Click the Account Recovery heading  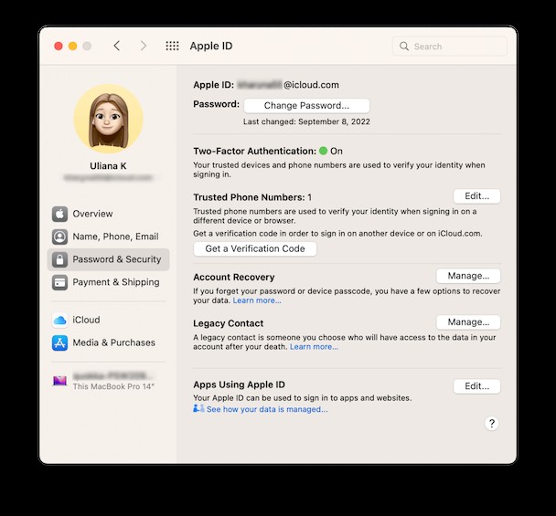click(234, 278)
